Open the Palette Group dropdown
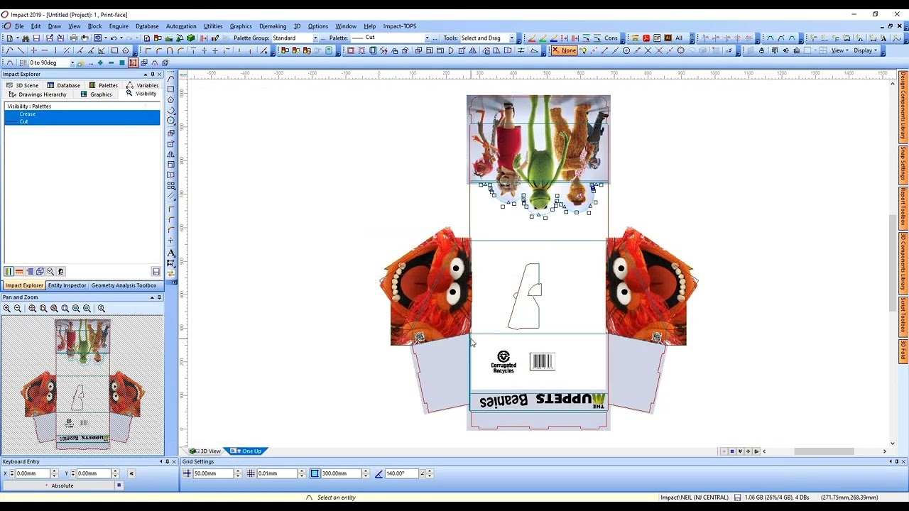Image resolution: width=909 pixels, height=511 pixels. point(315,38)
